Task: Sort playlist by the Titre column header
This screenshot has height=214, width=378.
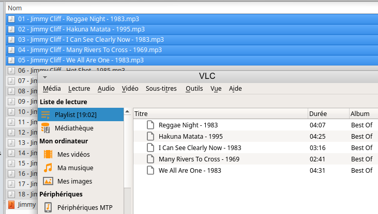Action: click(x=221, y=114)
